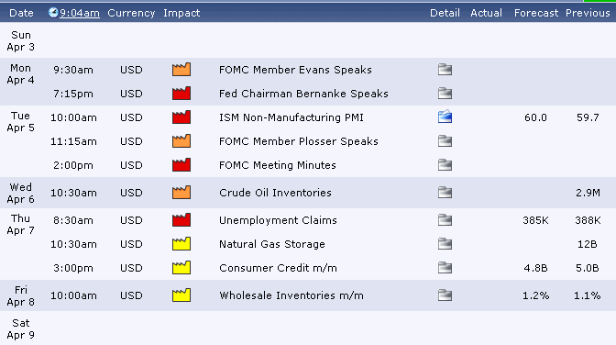Viewport: 616px width, 345px height.
Task: Open blue detail folder for ISM Non-Manufacturing PMI
Action: point(445,117)
